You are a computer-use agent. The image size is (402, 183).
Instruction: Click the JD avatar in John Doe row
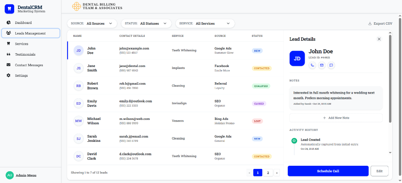pos(79,51)
